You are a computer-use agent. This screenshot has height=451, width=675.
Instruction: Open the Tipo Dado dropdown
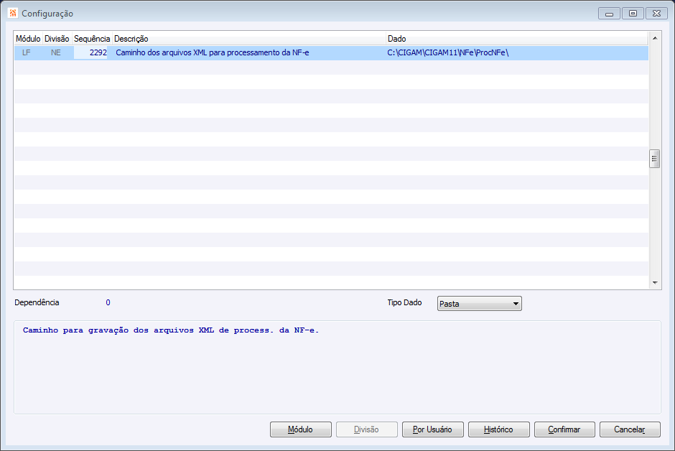(x=479, y=303)
